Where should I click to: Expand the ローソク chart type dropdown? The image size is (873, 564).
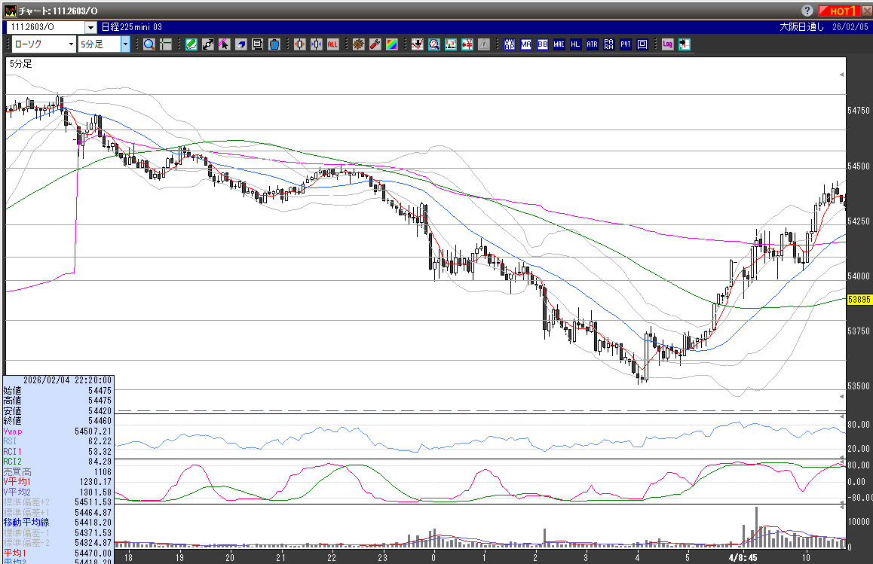(x=71, y=44)
